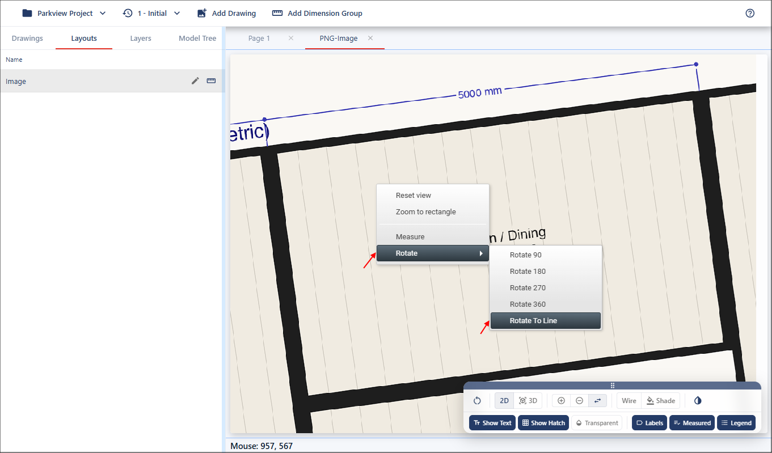
Task: Switch to the Drawings tab
Action: [x=27, y=39]
